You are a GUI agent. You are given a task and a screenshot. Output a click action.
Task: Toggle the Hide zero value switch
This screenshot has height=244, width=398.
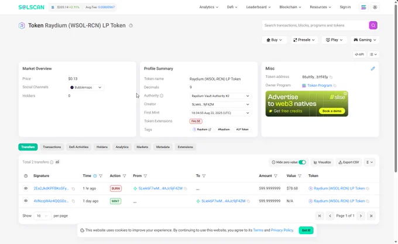(x=302, y=162)
